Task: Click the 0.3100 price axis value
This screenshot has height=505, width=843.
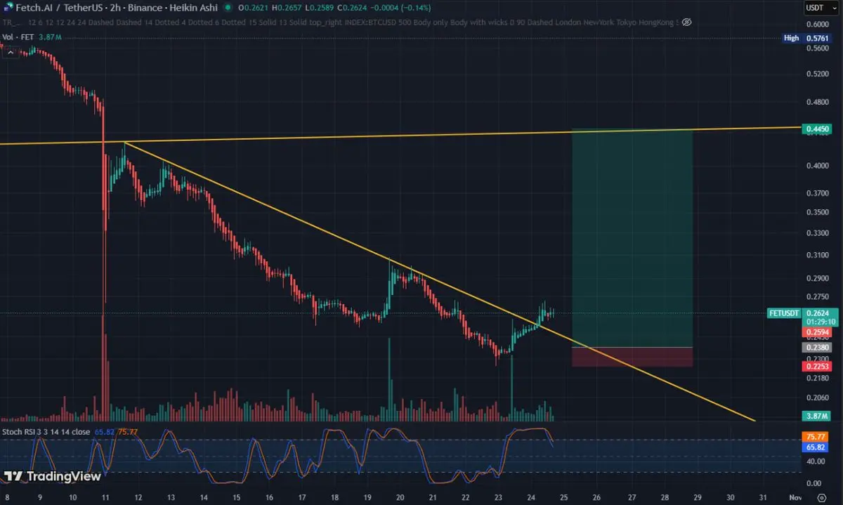Action: pyautogui.click(x=818, y=254)
